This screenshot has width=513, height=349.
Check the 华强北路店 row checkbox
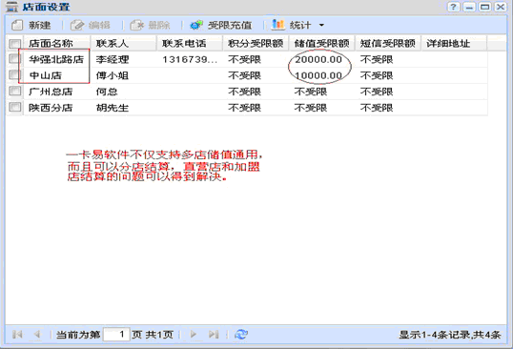(x=14, y=59)
